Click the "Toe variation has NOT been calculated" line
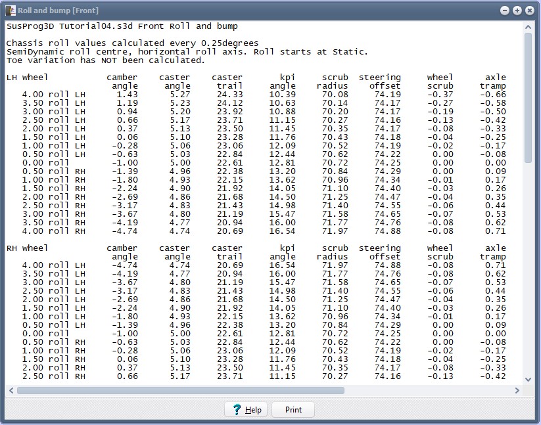Screen dimensions: 541x425 point(105,60)
